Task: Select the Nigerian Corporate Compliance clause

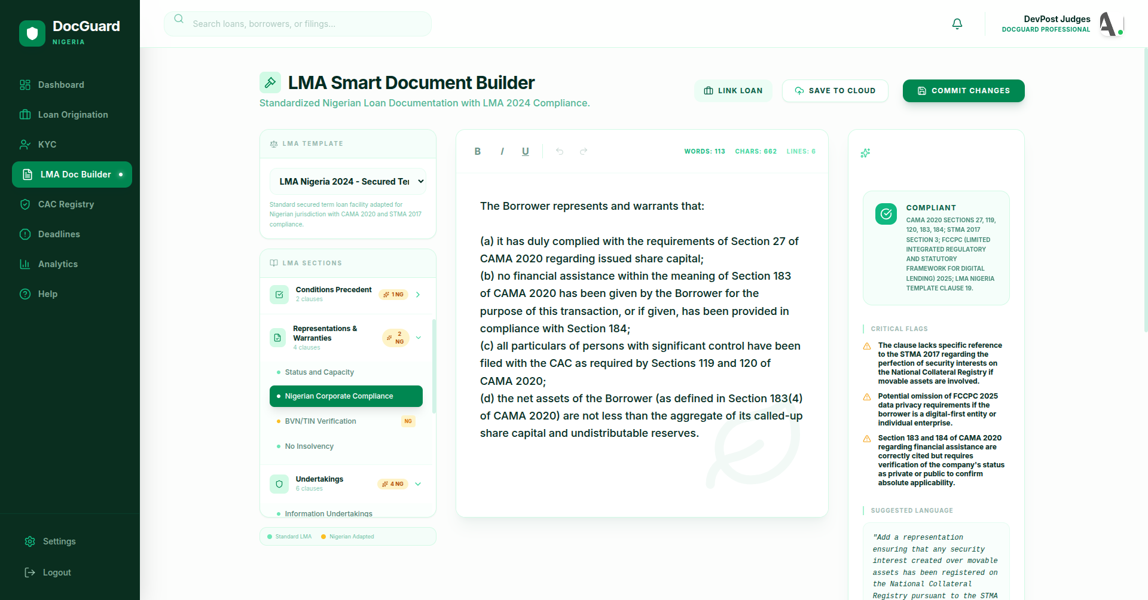Action: pos(346,396)
